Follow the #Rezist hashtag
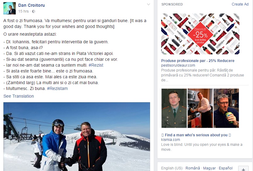The height and width of the screenshot is (171, 253). pyautogui.click(x=96, y=65)
